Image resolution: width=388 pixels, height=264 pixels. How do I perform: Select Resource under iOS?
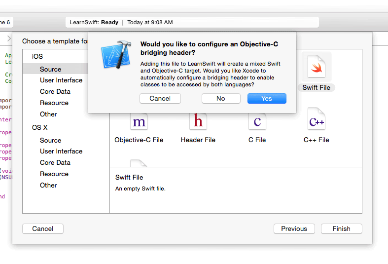point(54,103)
